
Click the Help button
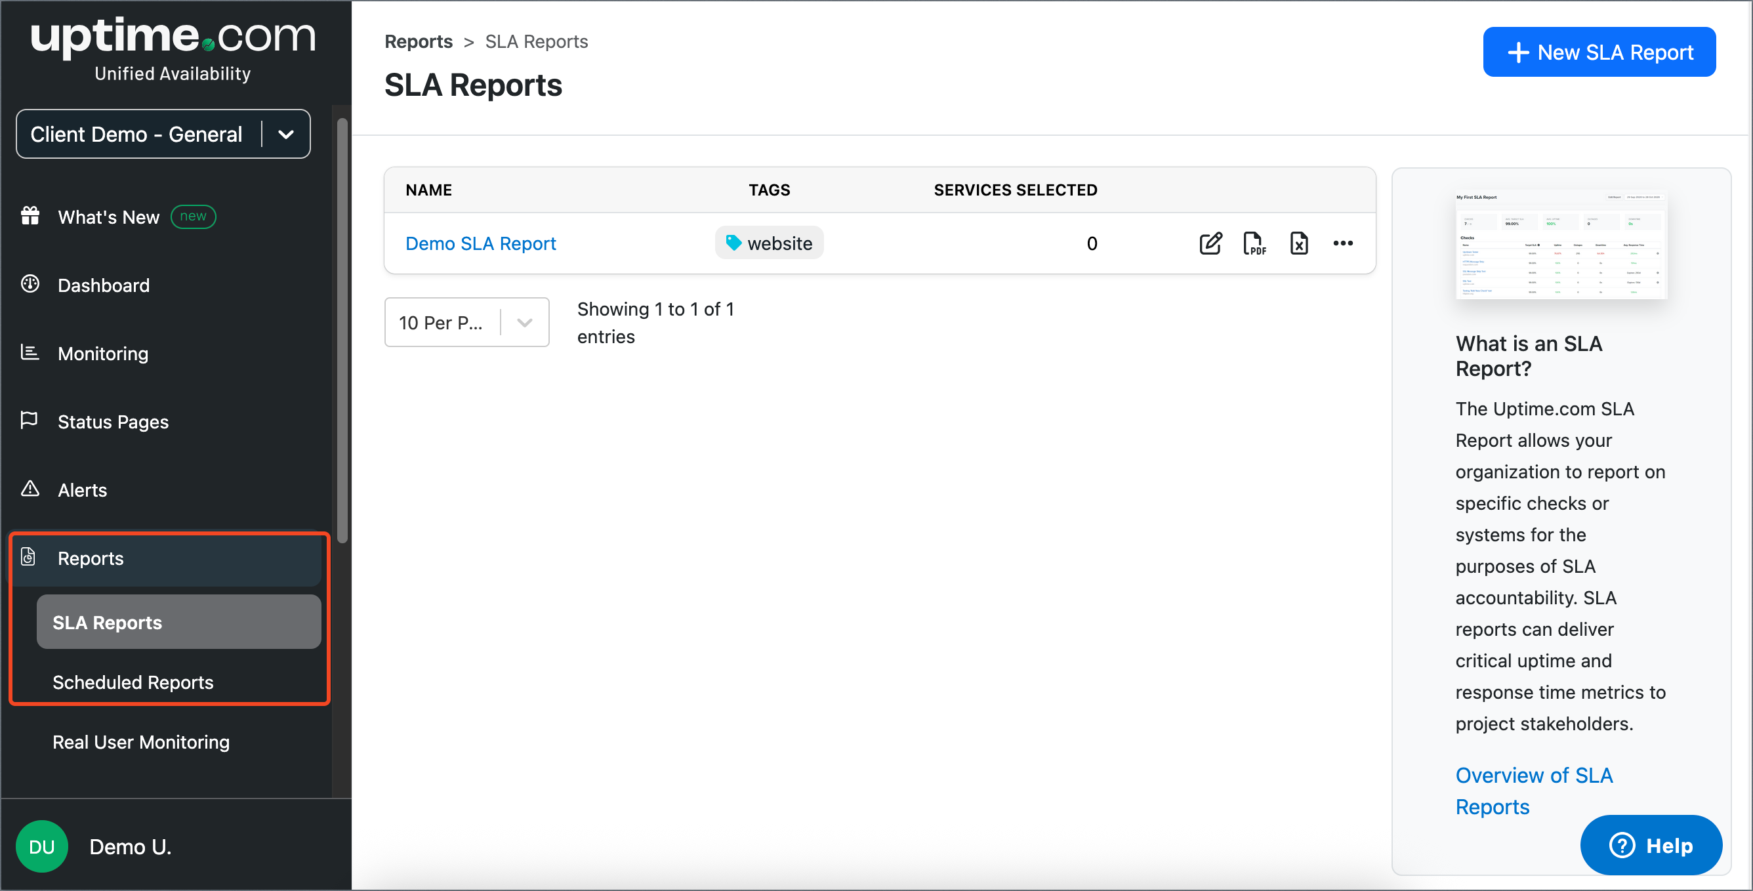[x=1651, y=845]
